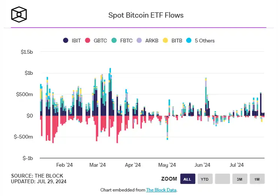The width and height of the screenshot is (278, 196).
Task: Open The Block Data link
Action: (x=161, y=190)
